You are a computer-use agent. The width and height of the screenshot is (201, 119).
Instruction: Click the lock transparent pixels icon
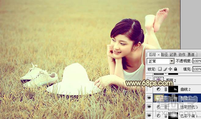point(160,69)
